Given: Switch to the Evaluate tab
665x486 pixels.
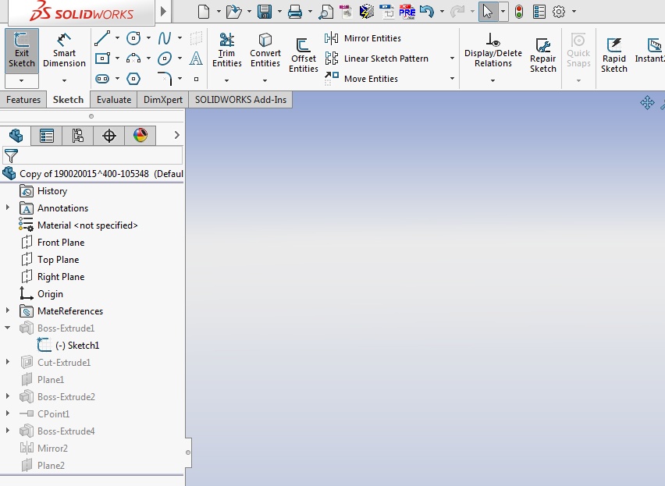Looking at the screenshot, I should [114, 100].
